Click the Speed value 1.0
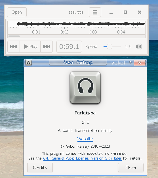158x178 pixels. 128,47
